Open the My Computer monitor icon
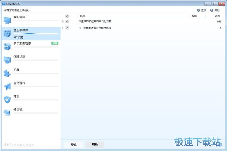 coord(7,20)
